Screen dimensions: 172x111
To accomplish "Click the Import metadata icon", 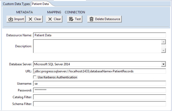I will 11,19.
